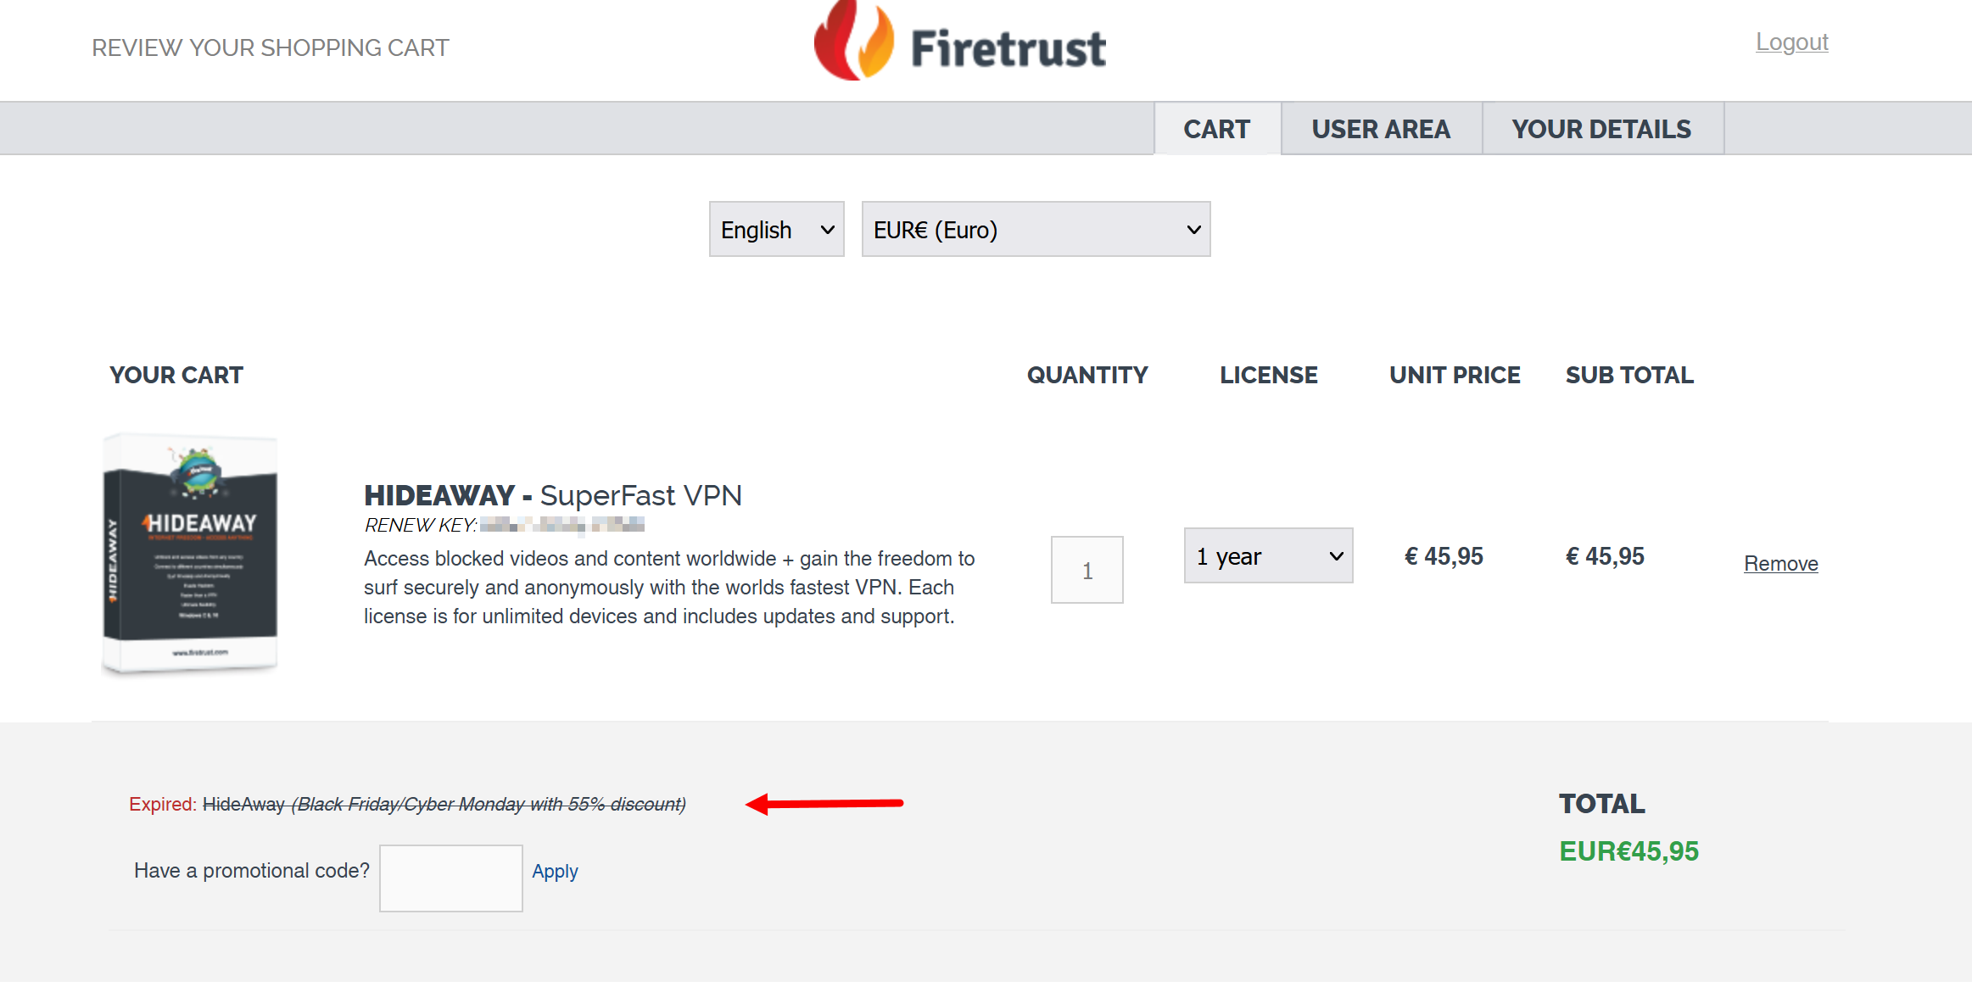Switch to the CART tab

tap(1217, 129)
